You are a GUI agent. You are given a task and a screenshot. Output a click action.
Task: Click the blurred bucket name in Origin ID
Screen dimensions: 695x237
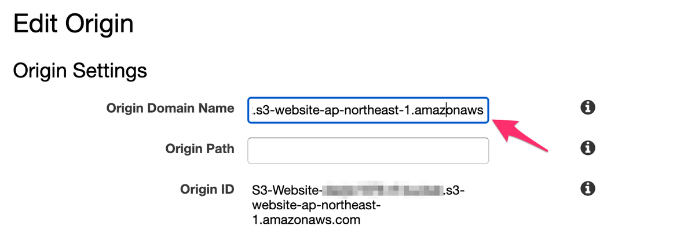click(382, 189)
